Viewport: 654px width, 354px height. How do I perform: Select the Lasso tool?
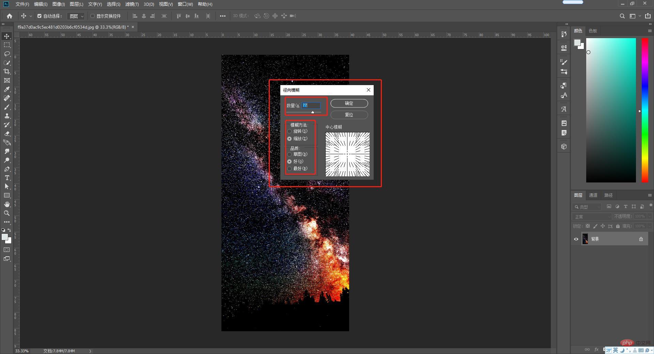[x=7, y=54]
